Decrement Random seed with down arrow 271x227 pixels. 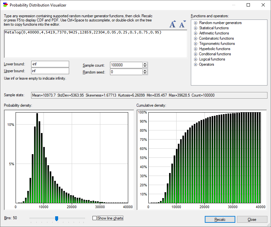click(145, 73)
